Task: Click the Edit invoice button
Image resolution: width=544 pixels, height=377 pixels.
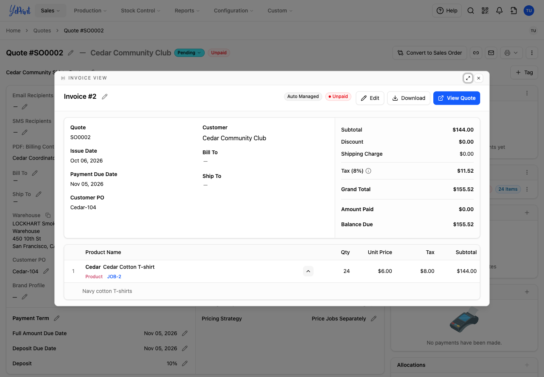Action: [x=370, y=98]
